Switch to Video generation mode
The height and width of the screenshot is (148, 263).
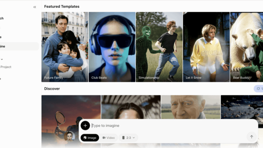[109, 137]
